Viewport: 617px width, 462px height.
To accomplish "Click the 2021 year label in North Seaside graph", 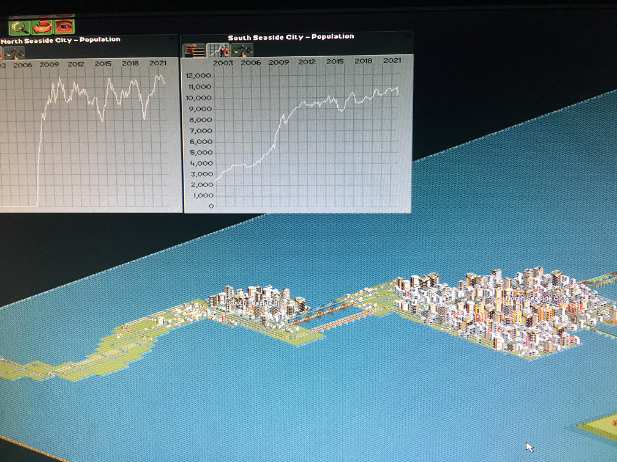I will point(158,63).
